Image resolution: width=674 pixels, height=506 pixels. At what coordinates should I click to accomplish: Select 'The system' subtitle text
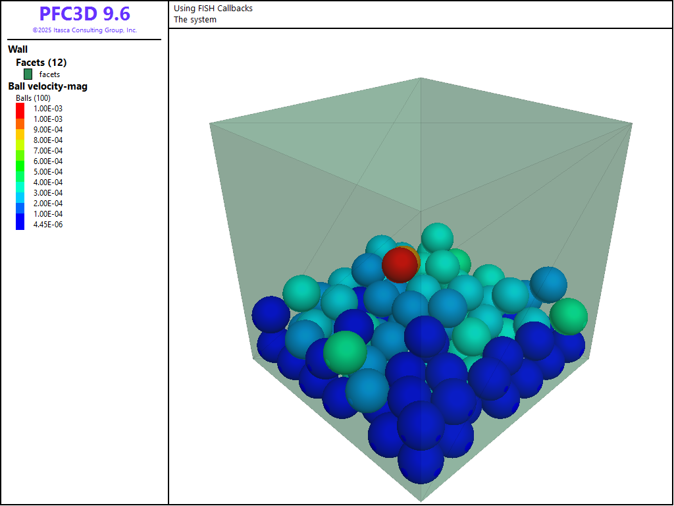point(195,20)
